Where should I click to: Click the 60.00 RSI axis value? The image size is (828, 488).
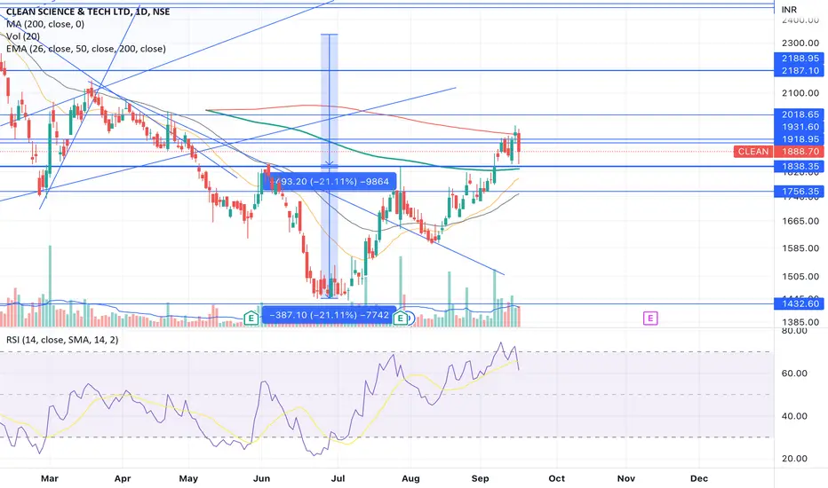[794, 373]
